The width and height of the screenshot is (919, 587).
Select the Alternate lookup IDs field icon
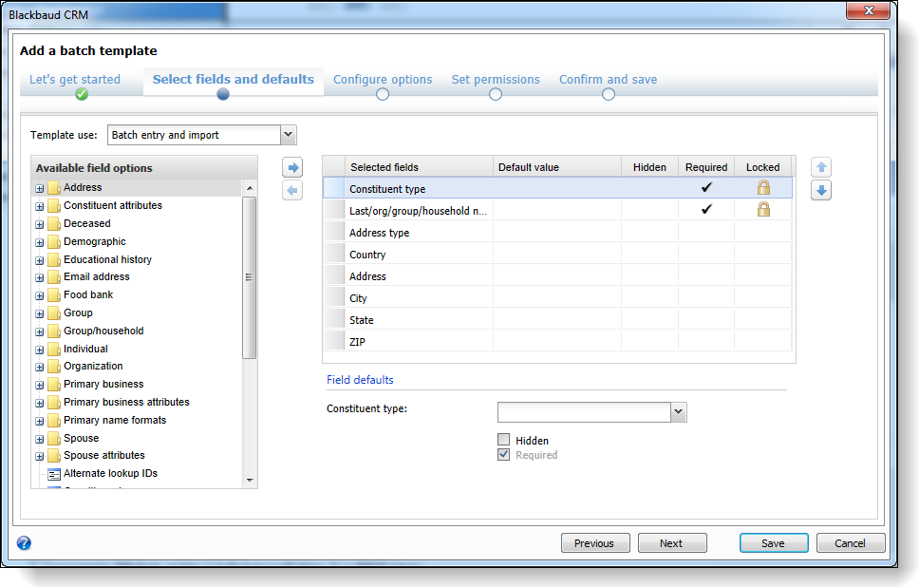pos(54,473)
